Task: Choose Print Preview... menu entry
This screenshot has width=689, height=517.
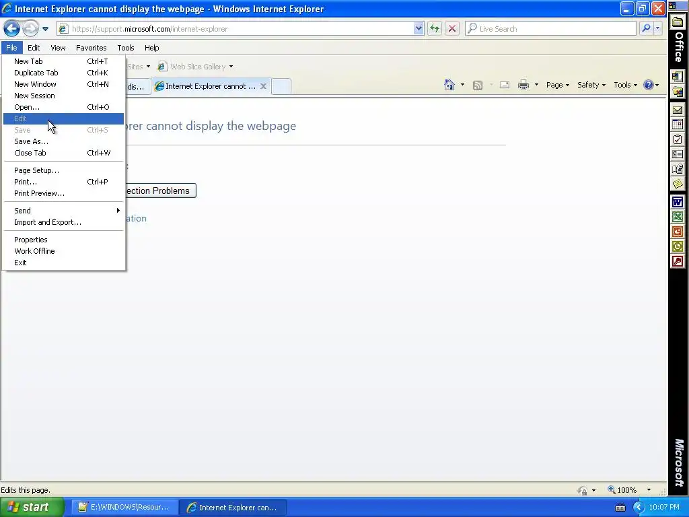Action: (63, 193)
